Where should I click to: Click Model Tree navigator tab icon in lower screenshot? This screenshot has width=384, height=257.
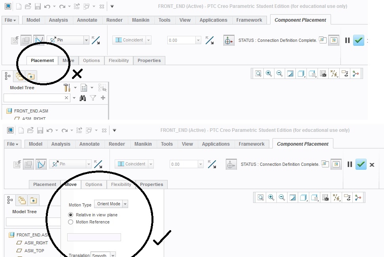tap(10, 200)
